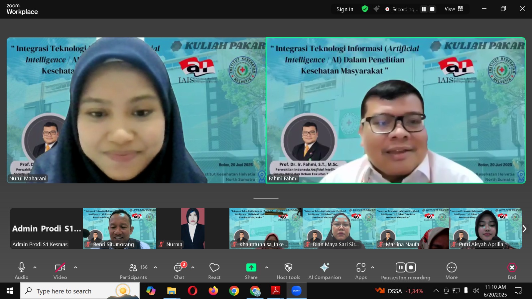
Task: Click Sign in button
Action: click(345, 9)
